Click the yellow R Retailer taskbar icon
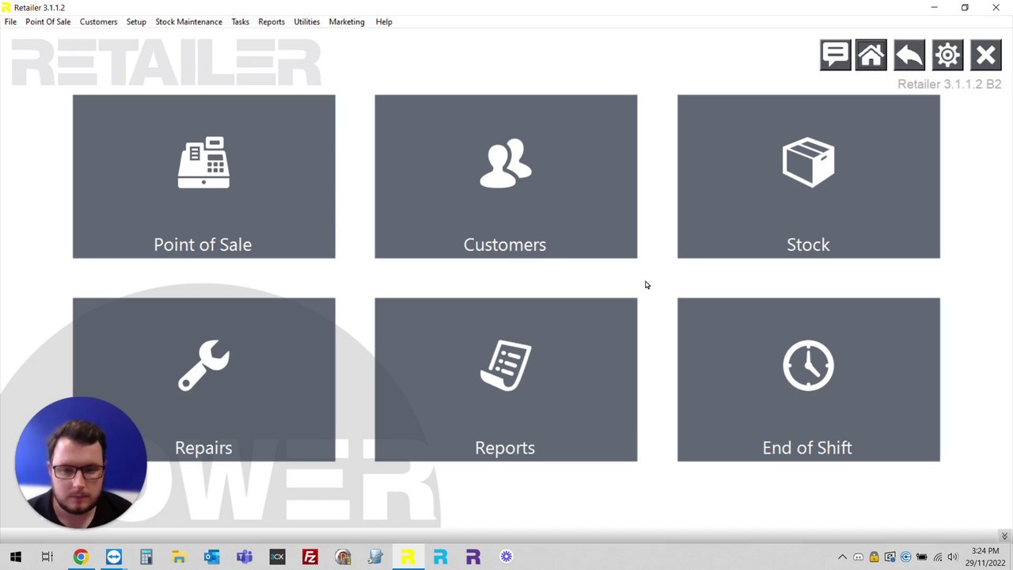This screenshot has width=1013, height=570. 408,557
